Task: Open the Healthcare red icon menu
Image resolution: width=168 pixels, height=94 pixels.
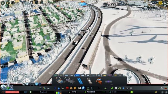Action: 67,88
